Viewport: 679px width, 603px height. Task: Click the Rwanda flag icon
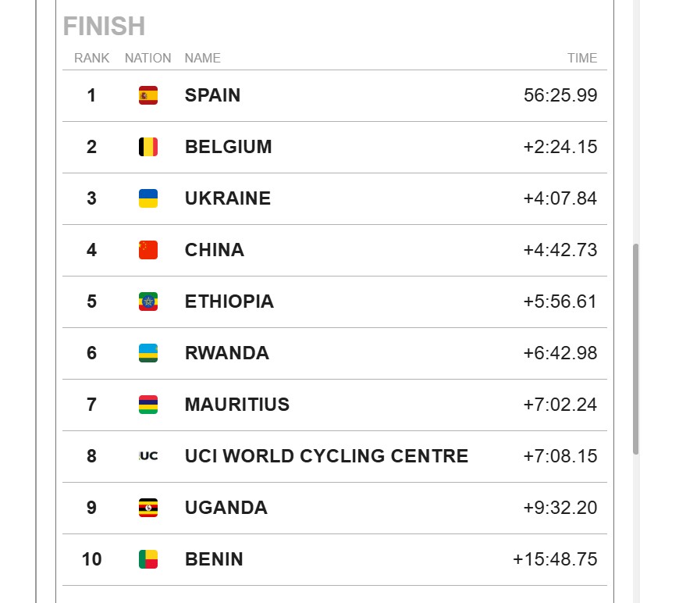pyautogui.click(x=148, y=353)
